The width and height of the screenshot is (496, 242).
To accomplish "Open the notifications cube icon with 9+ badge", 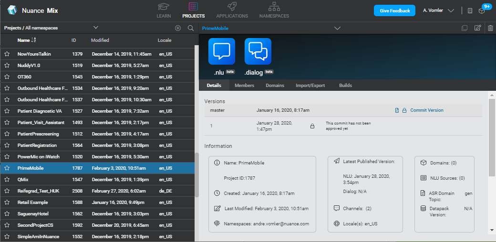I will click(x=482, y=10).
